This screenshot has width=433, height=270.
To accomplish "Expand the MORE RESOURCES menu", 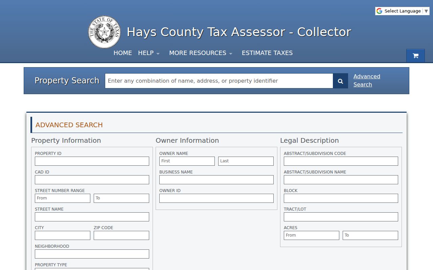I will coord(201,53).
